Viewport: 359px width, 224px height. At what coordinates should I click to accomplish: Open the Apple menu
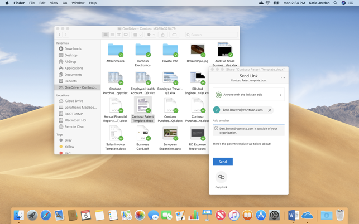7,3
